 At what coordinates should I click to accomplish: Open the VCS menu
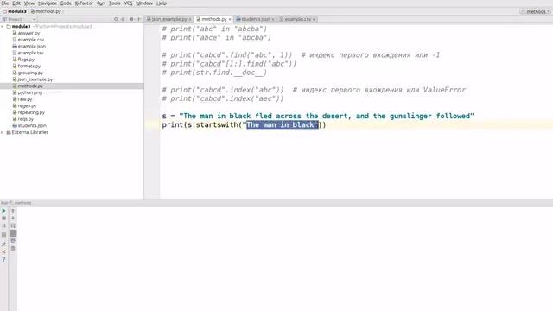128,3
